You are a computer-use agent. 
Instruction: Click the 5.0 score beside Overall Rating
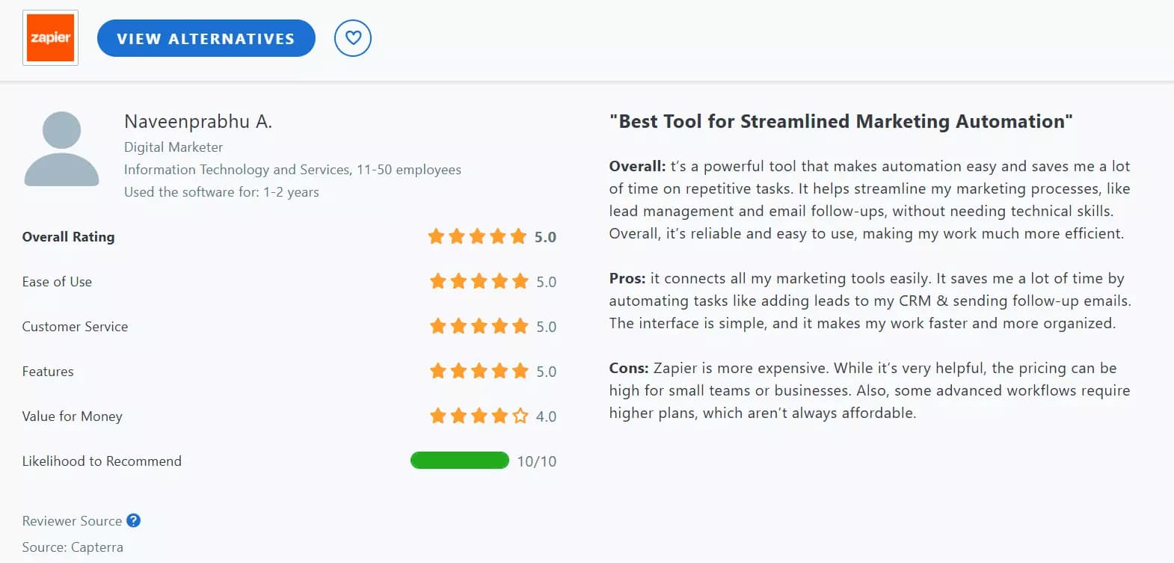pyautogui.click(x=546, y=236)
